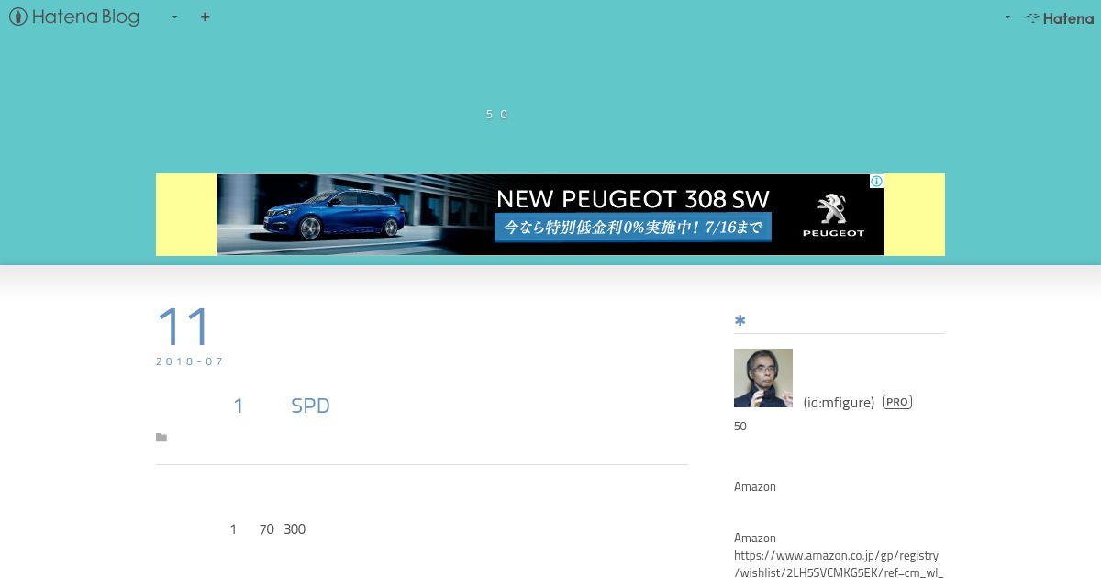Open the Peugeot 308 SW ad banner

tap(550, 215)
